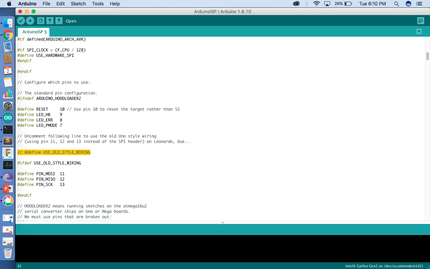430x269 pixels.
Task: Open System Preferences gear in Dock
Action: click(8, 106)
